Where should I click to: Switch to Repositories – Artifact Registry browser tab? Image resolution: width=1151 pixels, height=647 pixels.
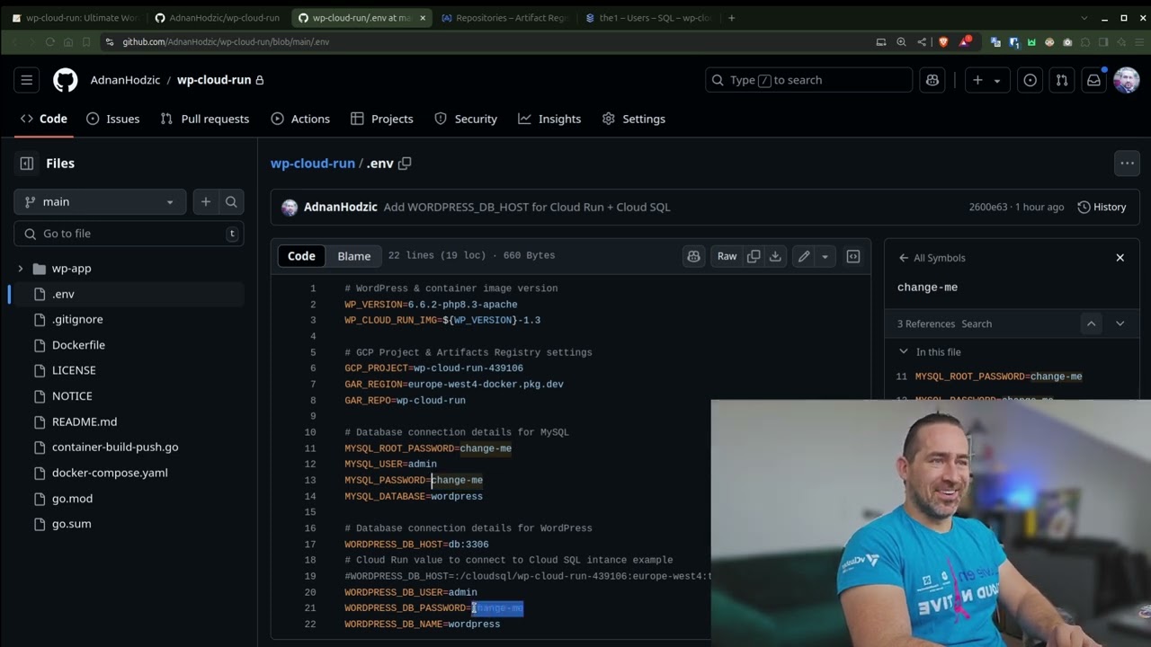pyautogui.click(x=505, y=18)
